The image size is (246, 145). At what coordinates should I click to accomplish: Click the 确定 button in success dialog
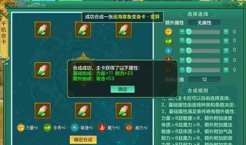pyautogui.click(x=123, y=89)
